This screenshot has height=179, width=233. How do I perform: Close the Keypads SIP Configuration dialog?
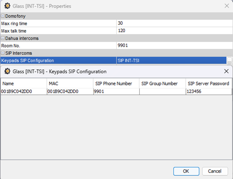[x=226, y=72]
